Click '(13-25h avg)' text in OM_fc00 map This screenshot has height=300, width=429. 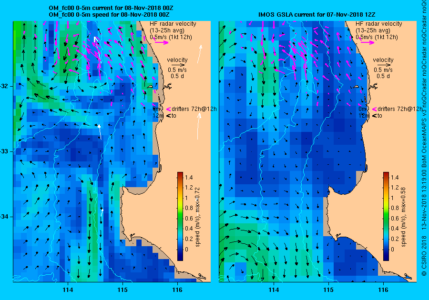(x=167, y=30)
